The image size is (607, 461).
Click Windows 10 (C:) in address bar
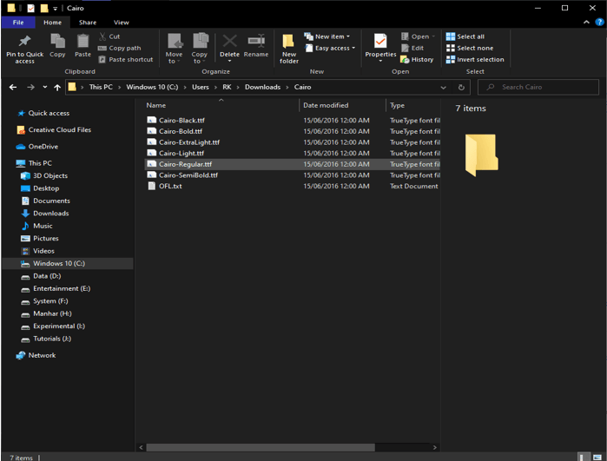[152, 87]
